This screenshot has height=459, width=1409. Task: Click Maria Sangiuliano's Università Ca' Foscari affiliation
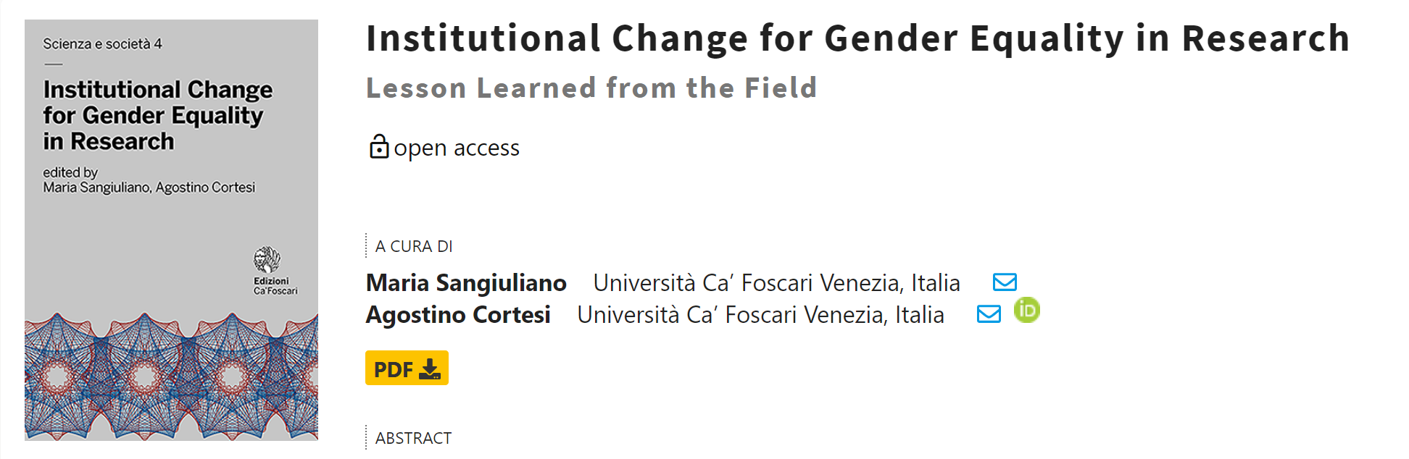776,282
